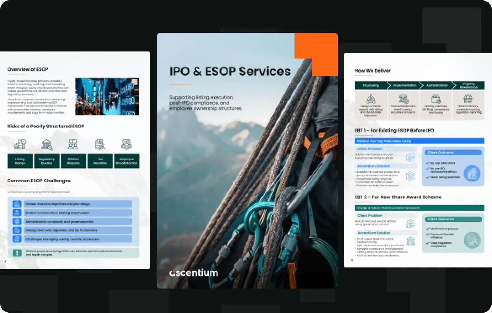Click the EBT 1 Client Problem icon
Screen dimensions: 492x313
tap(410, 157)
